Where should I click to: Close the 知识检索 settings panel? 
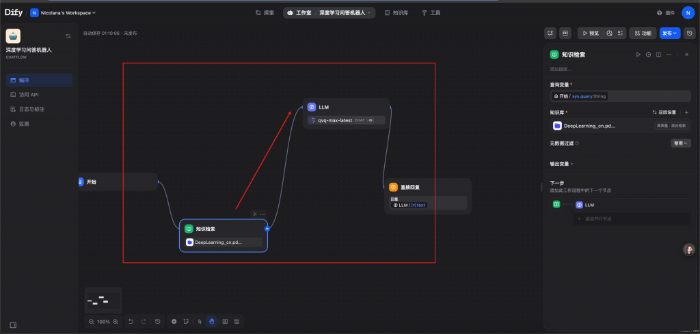click(686, 54)
